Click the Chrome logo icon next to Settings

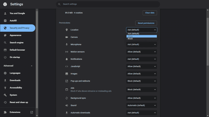(5, 4)
